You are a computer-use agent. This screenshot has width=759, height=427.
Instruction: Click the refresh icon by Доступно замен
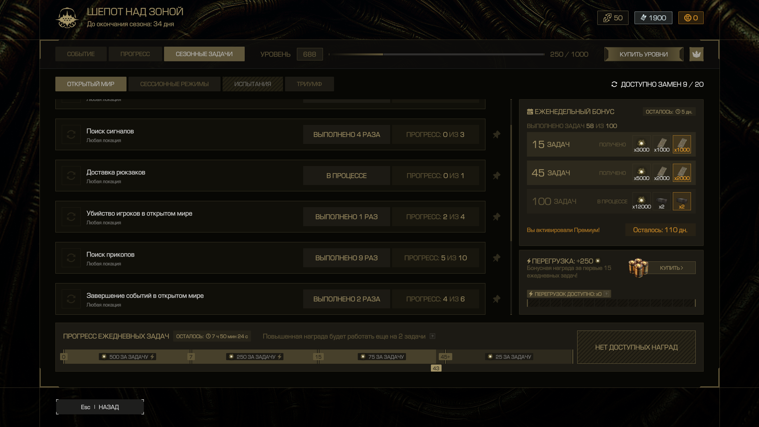(614, 84)
